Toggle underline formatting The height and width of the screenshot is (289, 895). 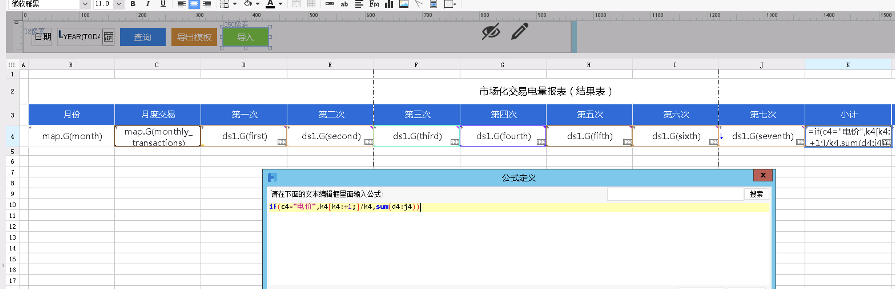pos(163,4)
